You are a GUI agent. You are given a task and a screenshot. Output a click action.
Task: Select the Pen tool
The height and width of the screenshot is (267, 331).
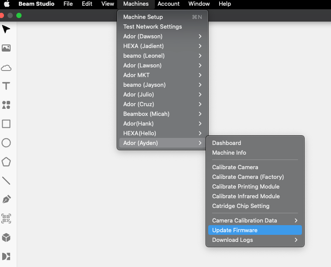pyautogui.click(x=6, y=200)
